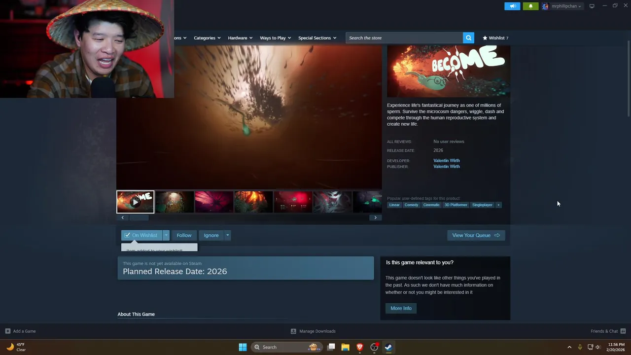The height and width of the screenshot is (355, 631).
Task: Follow this game
Action: coord(184,235)
